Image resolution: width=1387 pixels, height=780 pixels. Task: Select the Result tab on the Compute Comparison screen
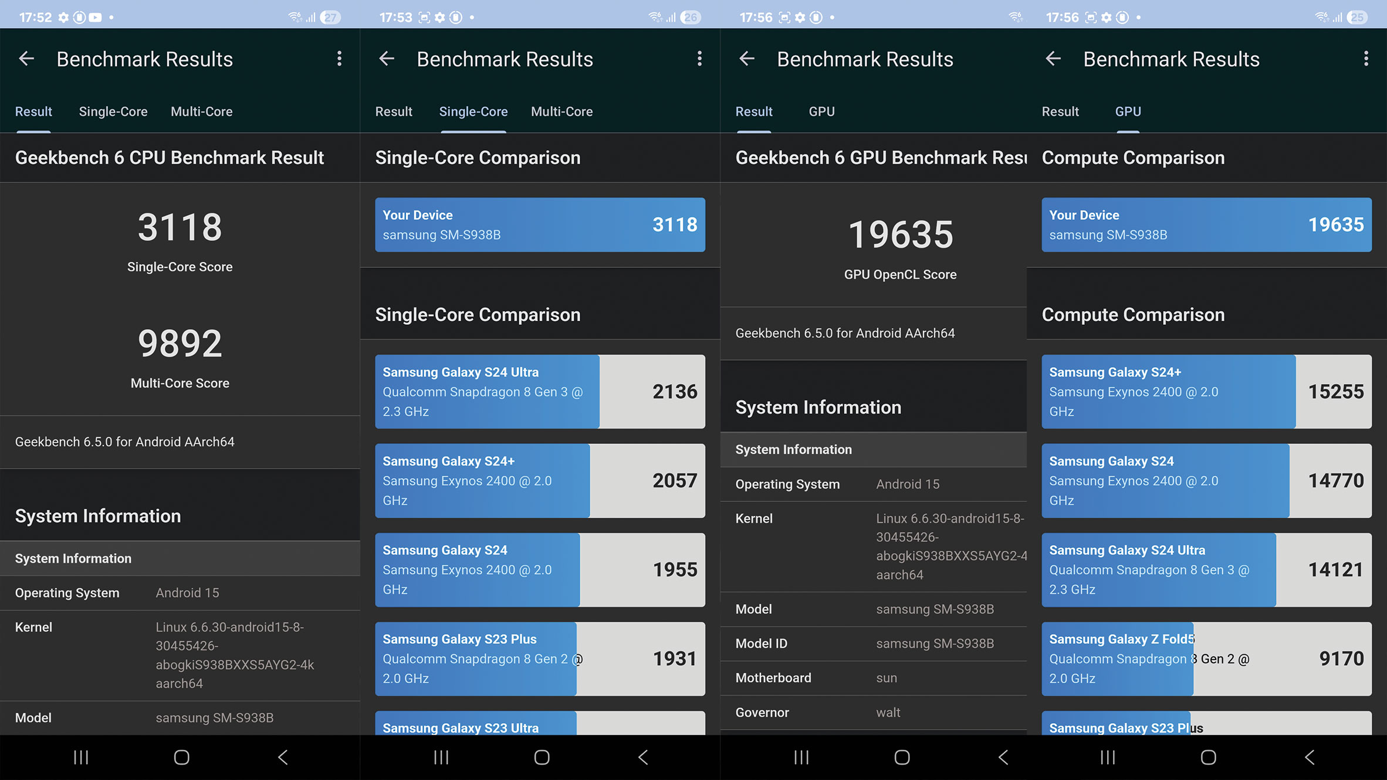(1061, 111)
